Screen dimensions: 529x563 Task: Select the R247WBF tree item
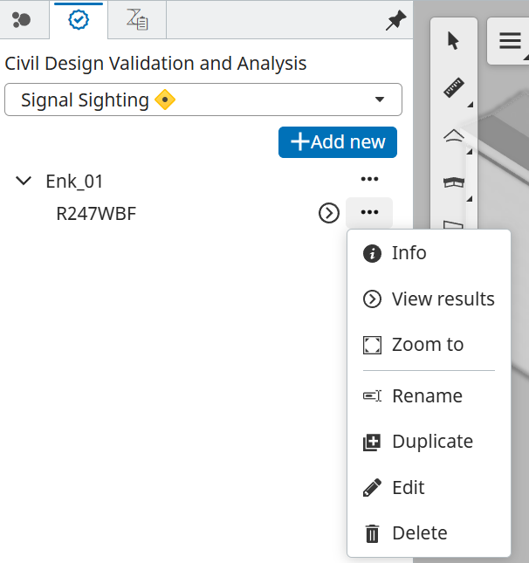[96, 213]
